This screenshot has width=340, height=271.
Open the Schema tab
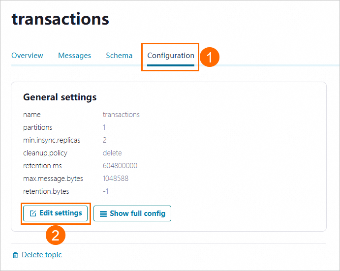(x=119, y=56)
